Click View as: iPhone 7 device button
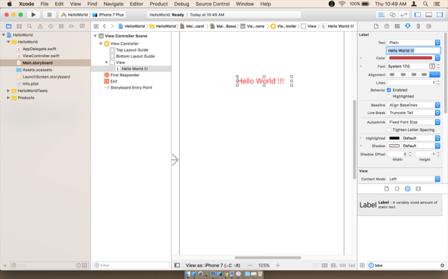 [213, 265]
